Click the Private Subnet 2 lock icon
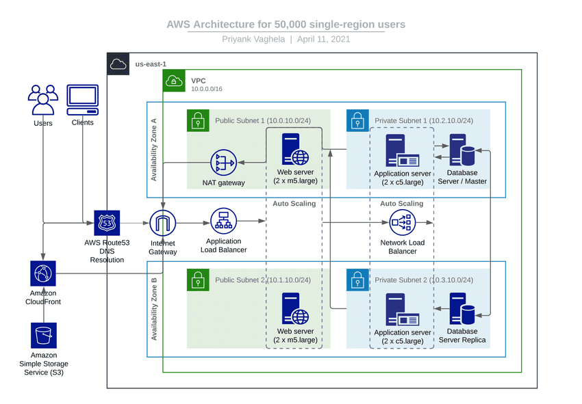 [357, 280]
